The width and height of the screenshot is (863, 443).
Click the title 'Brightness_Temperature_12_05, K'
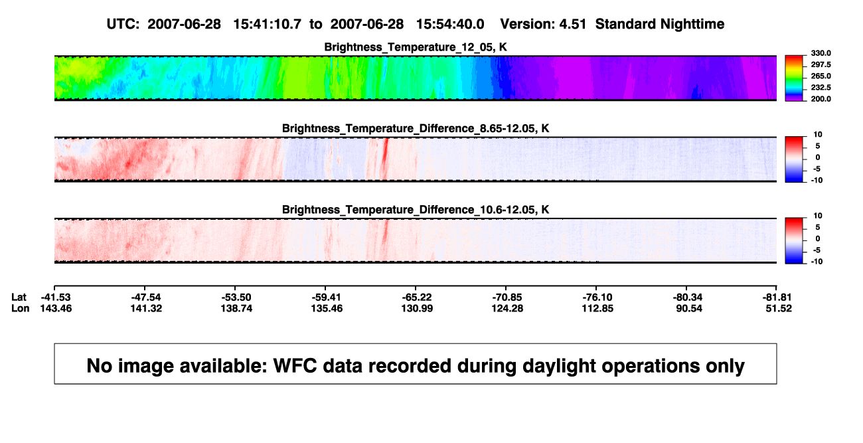coord(416,47)
